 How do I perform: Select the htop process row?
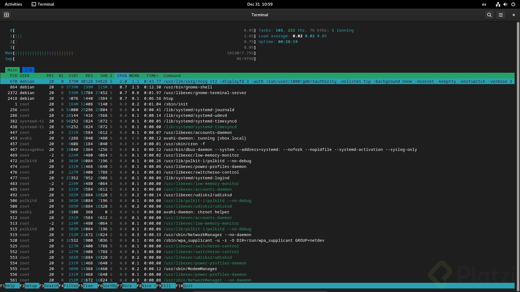coord(257,98)
